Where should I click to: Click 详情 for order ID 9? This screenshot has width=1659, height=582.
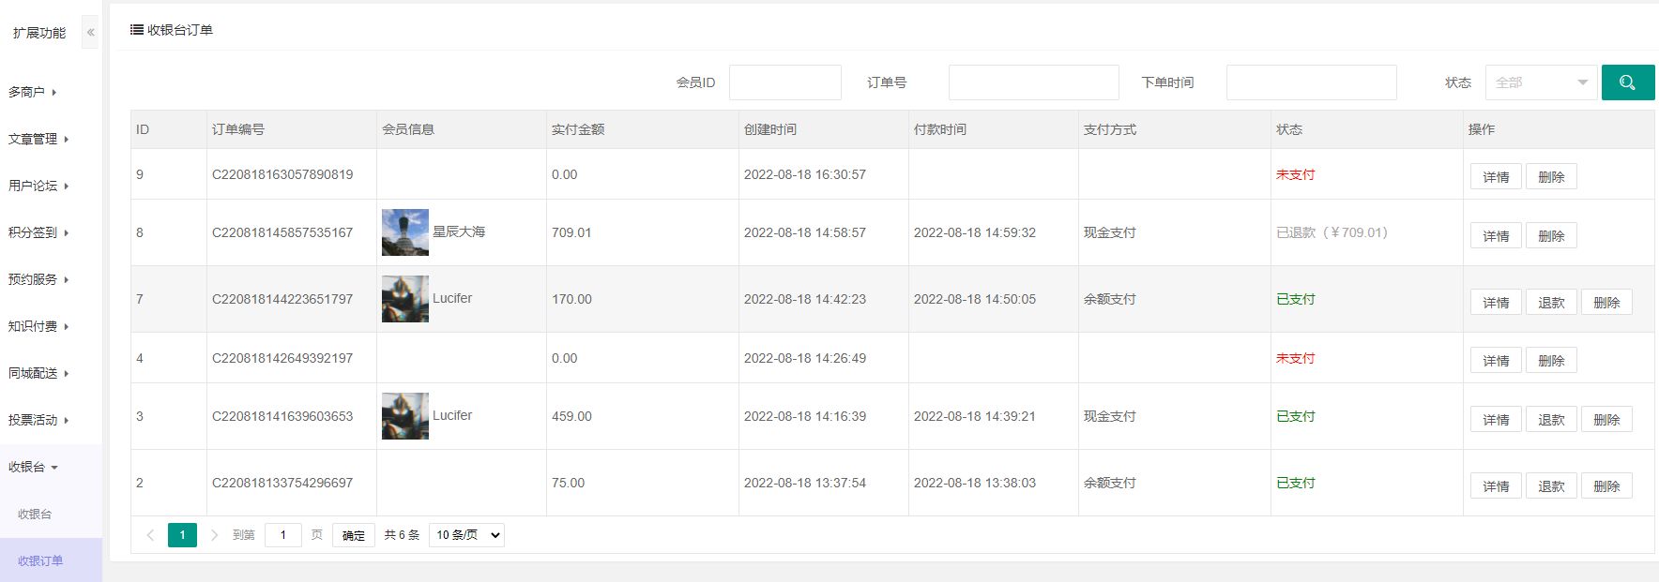(x=1495, y=177)
